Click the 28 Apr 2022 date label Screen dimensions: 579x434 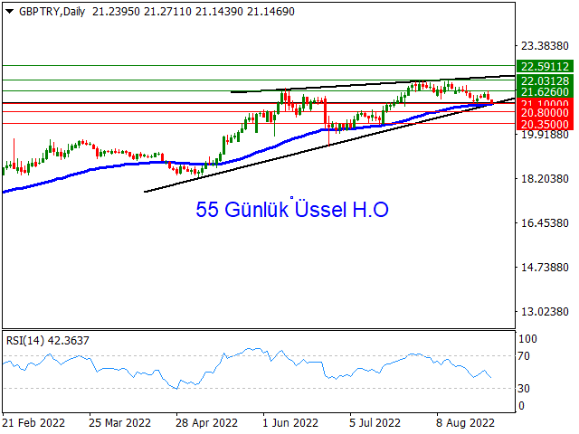tap(207, 422)
